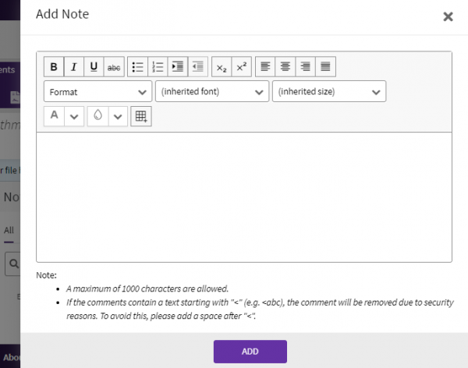Insert an unordered bullet list
Image resolution: width=468 pixels, height=368 pixels.
(138, 67)
